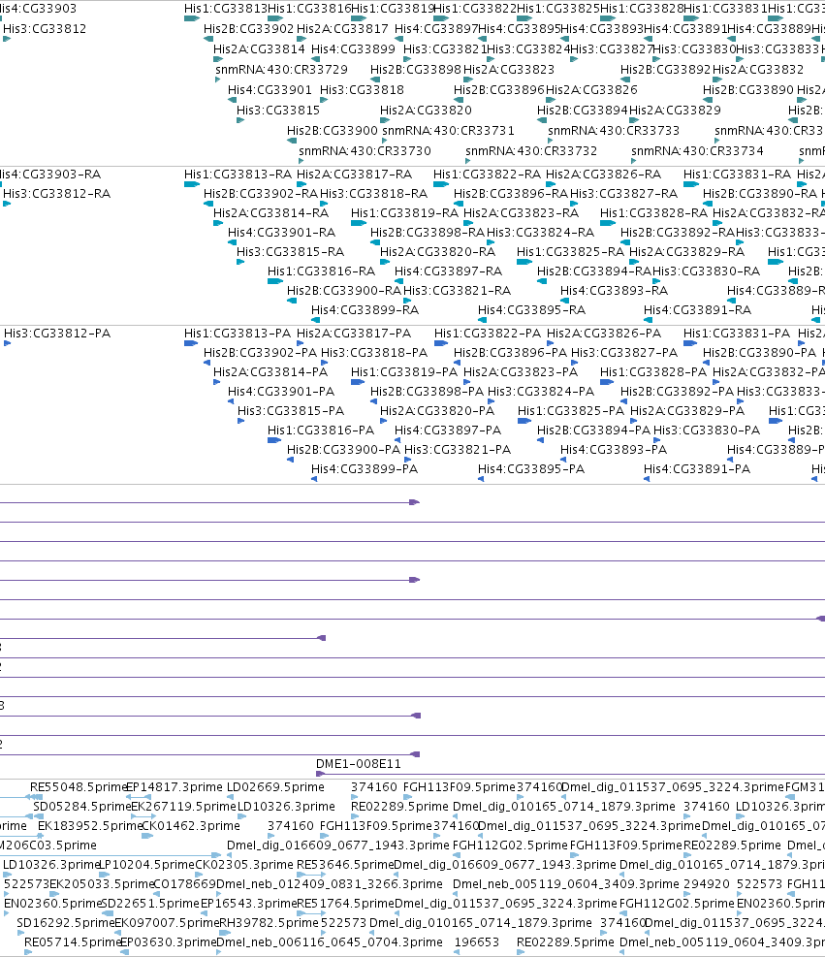Click the His1:CG33816-PA protein arrow glyph
The image size is (825, 957).
click(274, 440)
